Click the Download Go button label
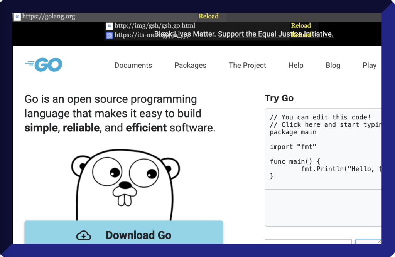 (138, 235)
